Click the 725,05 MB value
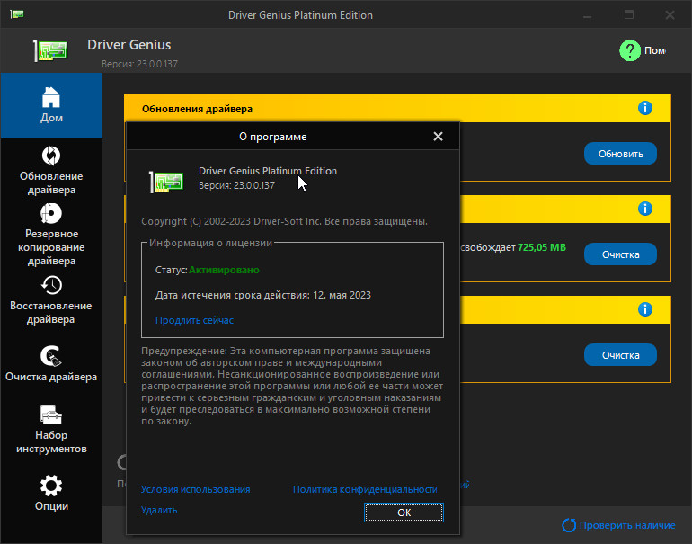Screen dimensions: 692x544 tap(542, 247)
